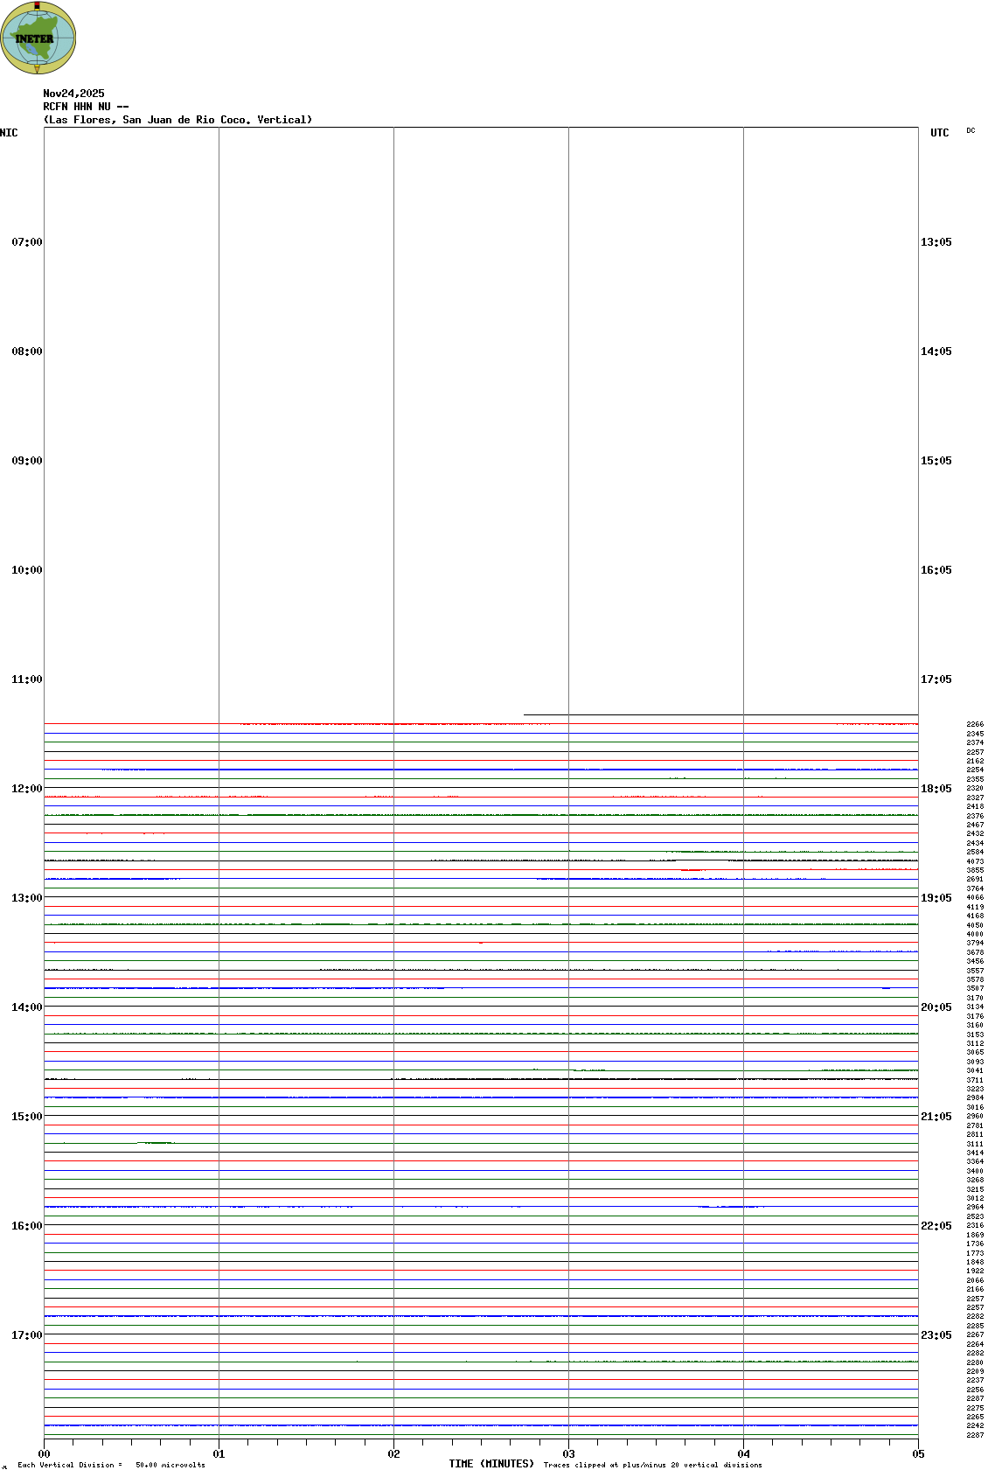Click the NIC local time axis header
Viewport: 988px width, 1477px height.
(9, 133)
